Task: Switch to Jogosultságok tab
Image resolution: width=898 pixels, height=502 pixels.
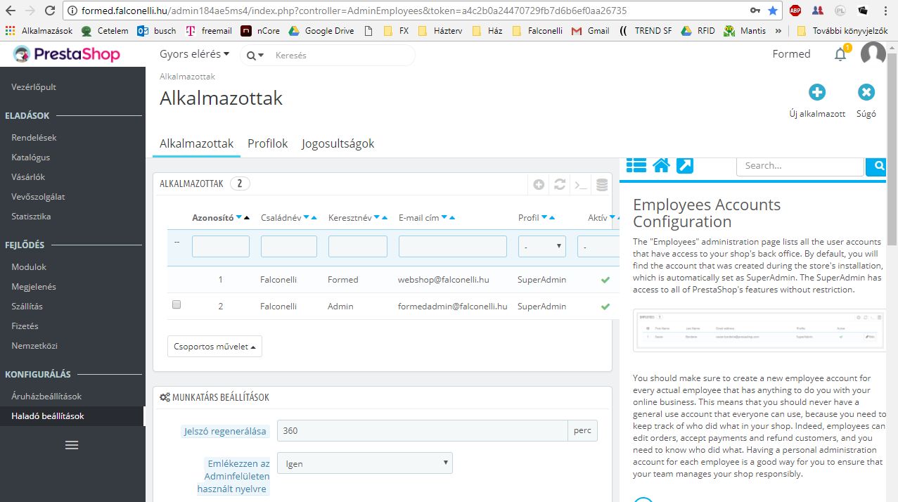Action: (x=338, y=143)
